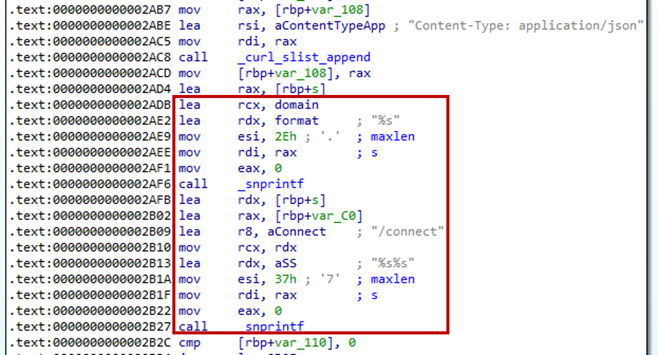
Task: Click the cmp mnemonic at 2B2C
Action: point(190,342)
